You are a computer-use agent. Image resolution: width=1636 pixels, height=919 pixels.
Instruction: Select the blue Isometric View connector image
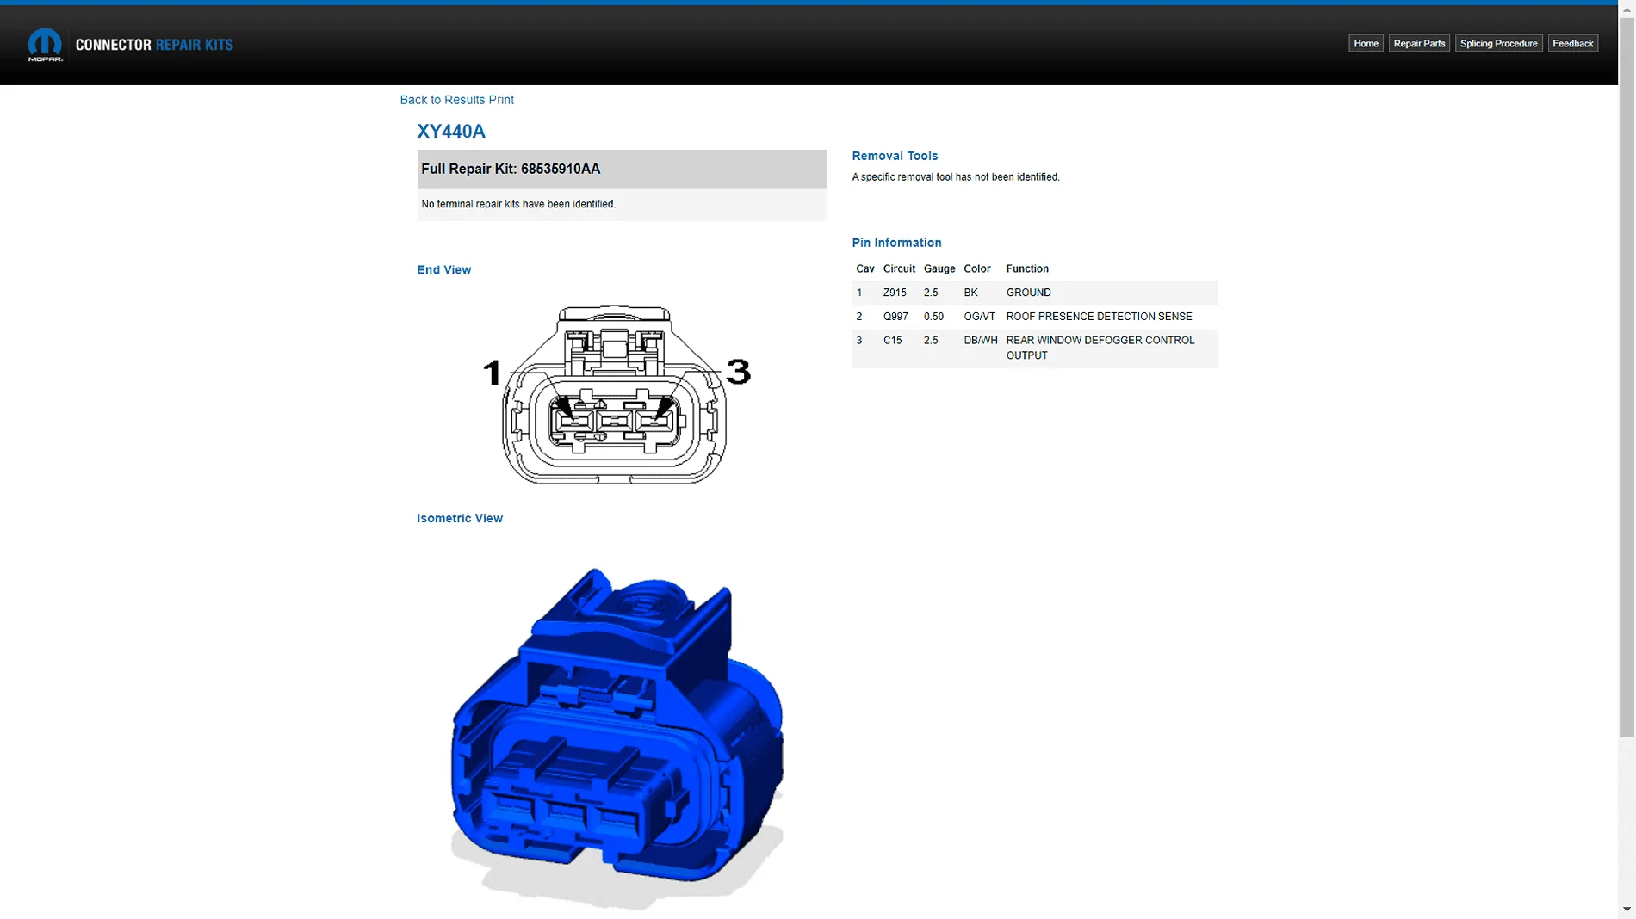coord(617,738)
